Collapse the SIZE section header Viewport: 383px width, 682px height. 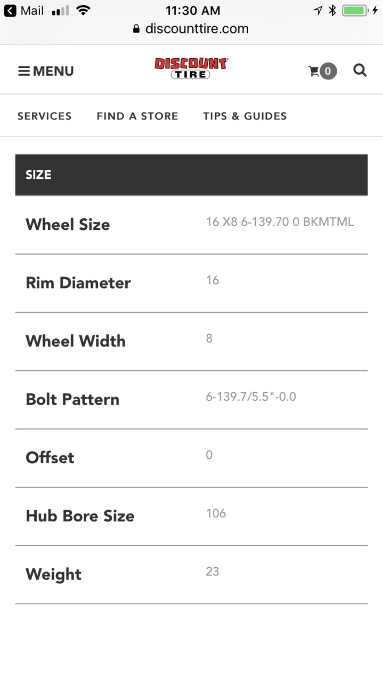[191, 175]
